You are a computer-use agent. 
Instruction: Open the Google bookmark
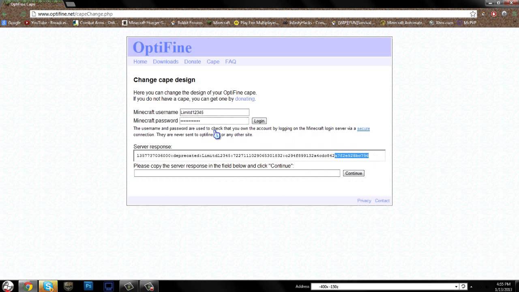click(11, 23)
